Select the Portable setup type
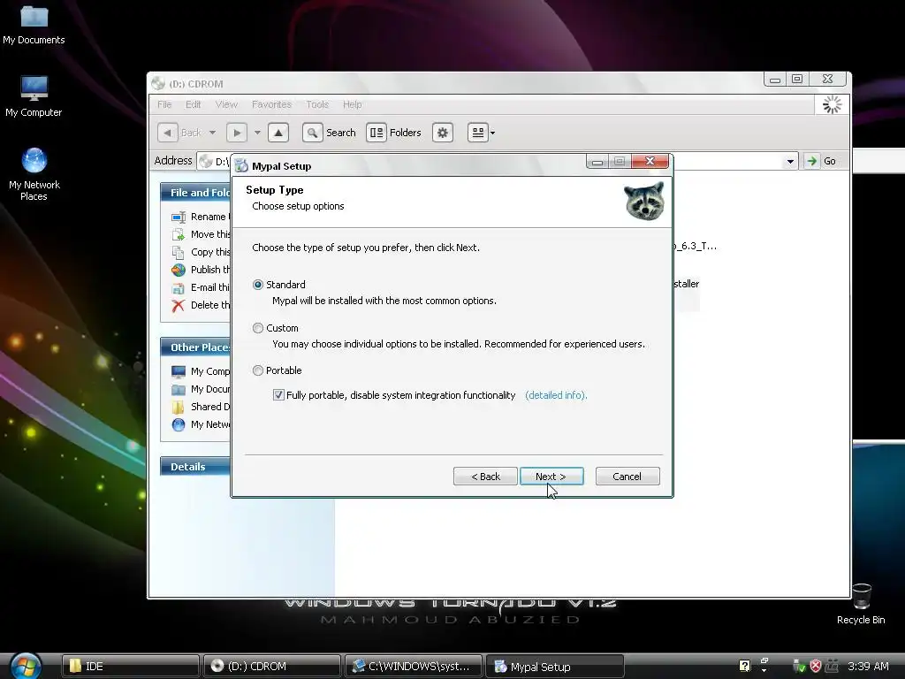Screen dimensions: 905x679 [258, 370]
